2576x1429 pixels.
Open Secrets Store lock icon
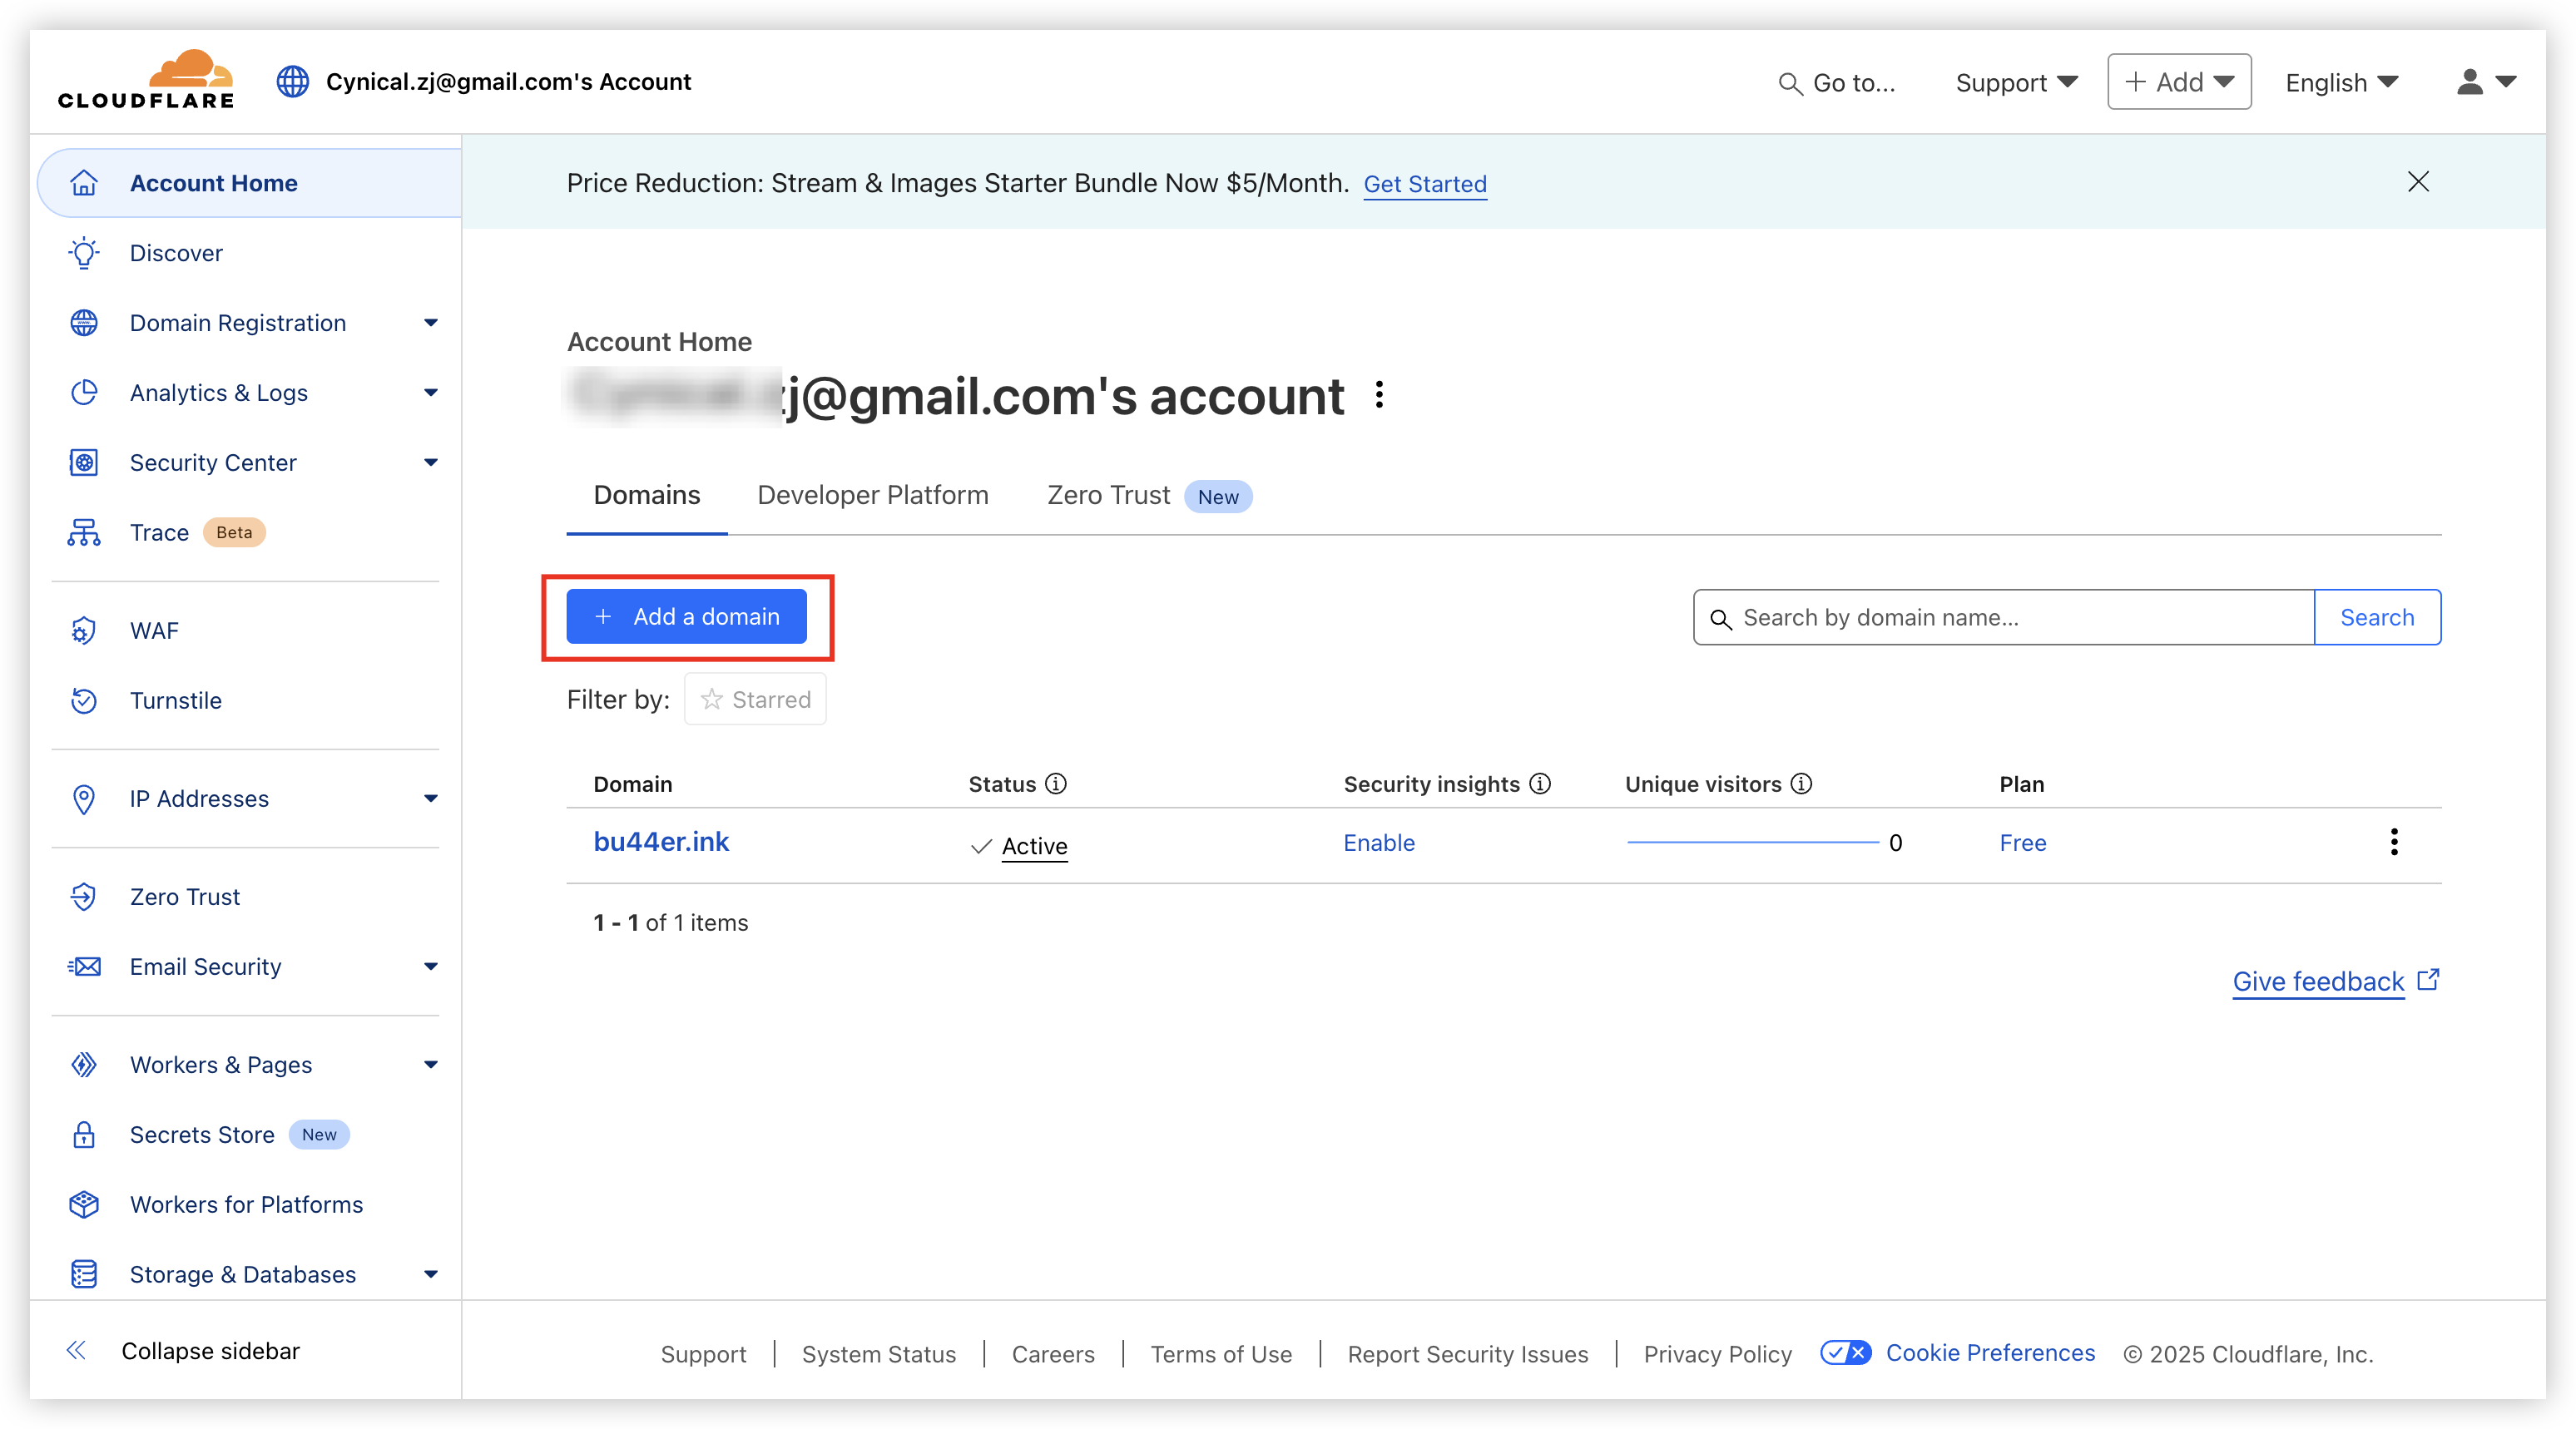click(84, 1135)
